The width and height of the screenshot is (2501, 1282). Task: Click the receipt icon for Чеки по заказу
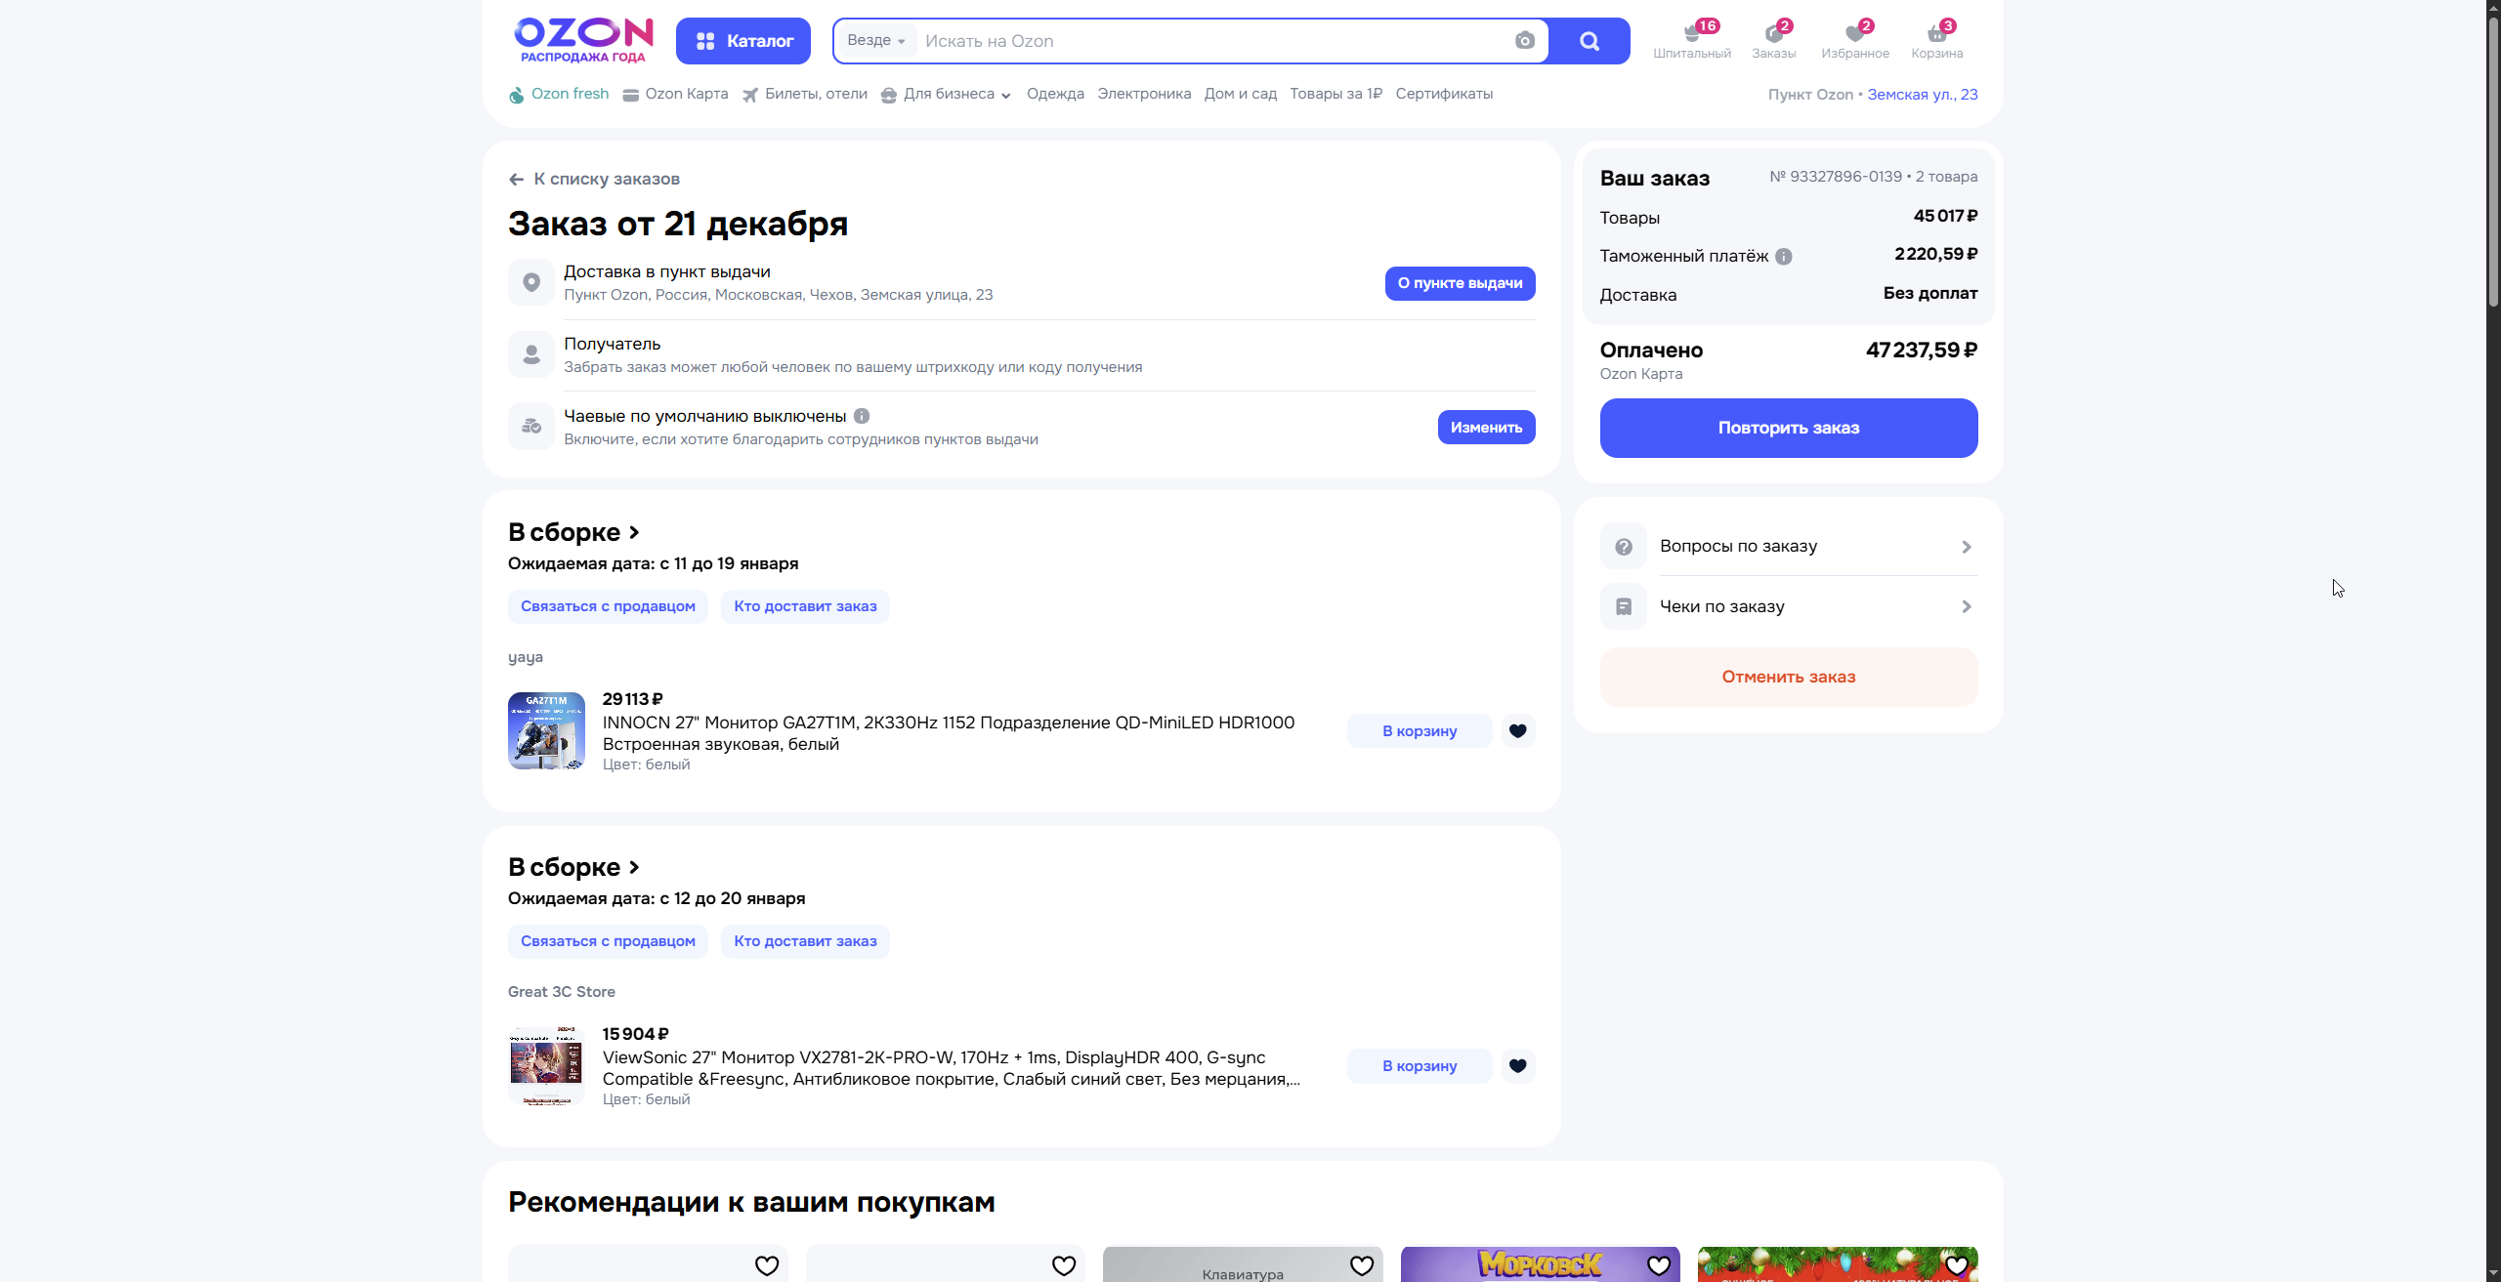(1624, 607)
